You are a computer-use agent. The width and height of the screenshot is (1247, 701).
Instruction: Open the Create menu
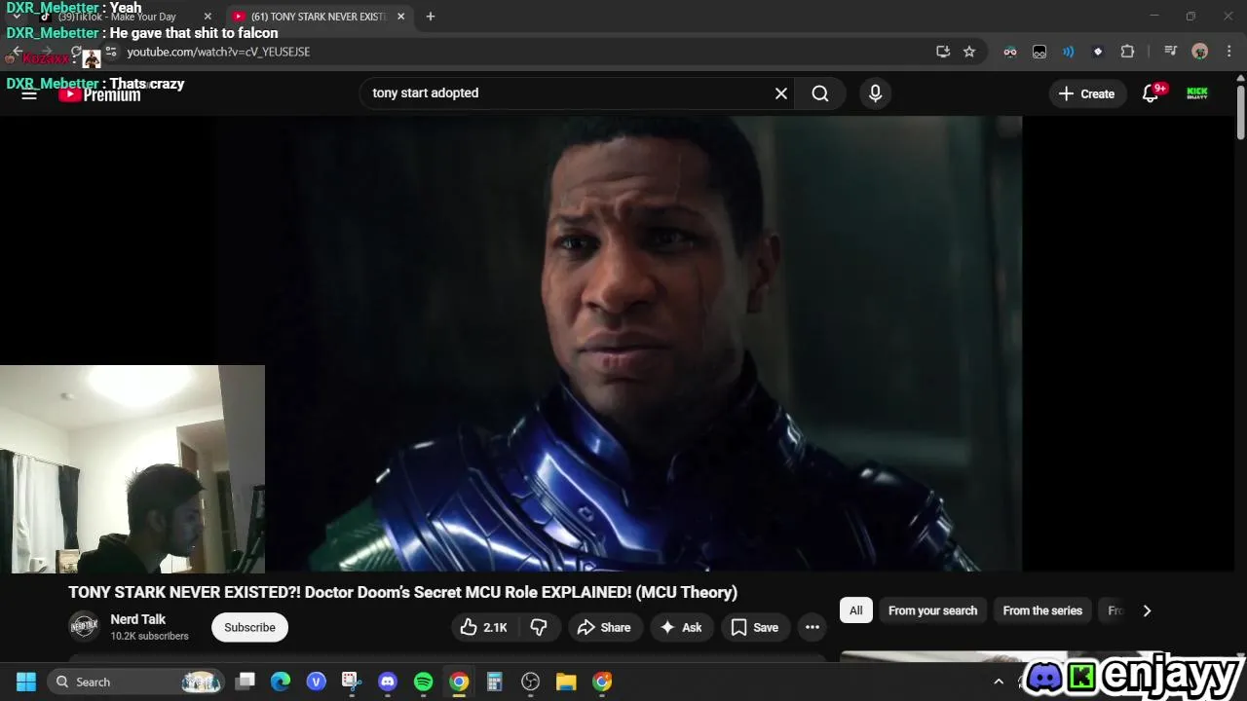coord(1086,93)
